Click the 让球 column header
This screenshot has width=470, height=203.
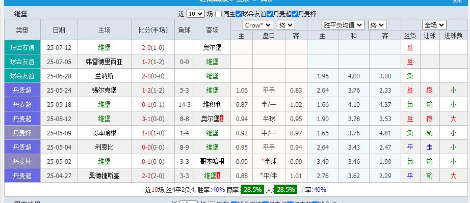(x=430, y=36)
